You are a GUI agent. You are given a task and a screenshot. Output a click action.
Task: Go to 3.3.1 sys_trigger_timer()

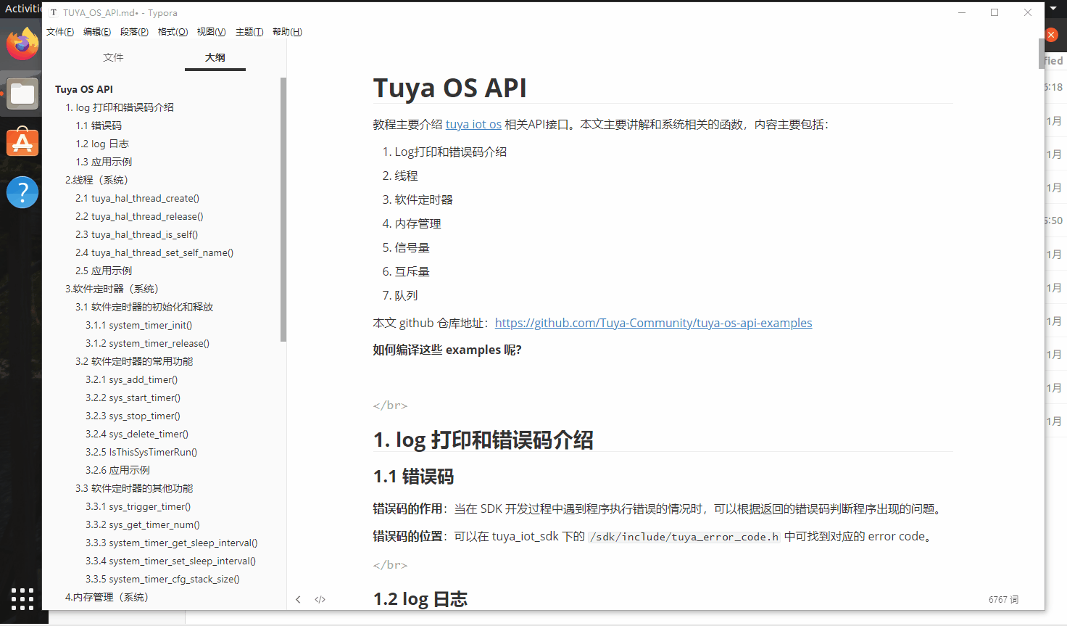[138, 506]
